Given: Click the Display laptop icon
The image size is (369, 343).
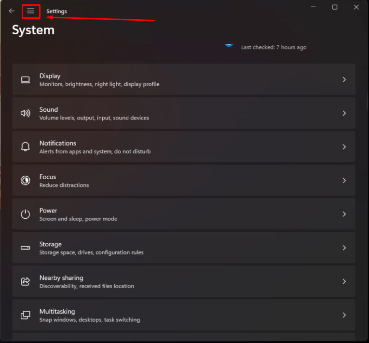Looking at the screenshot, I should click(x=26, y=80).
